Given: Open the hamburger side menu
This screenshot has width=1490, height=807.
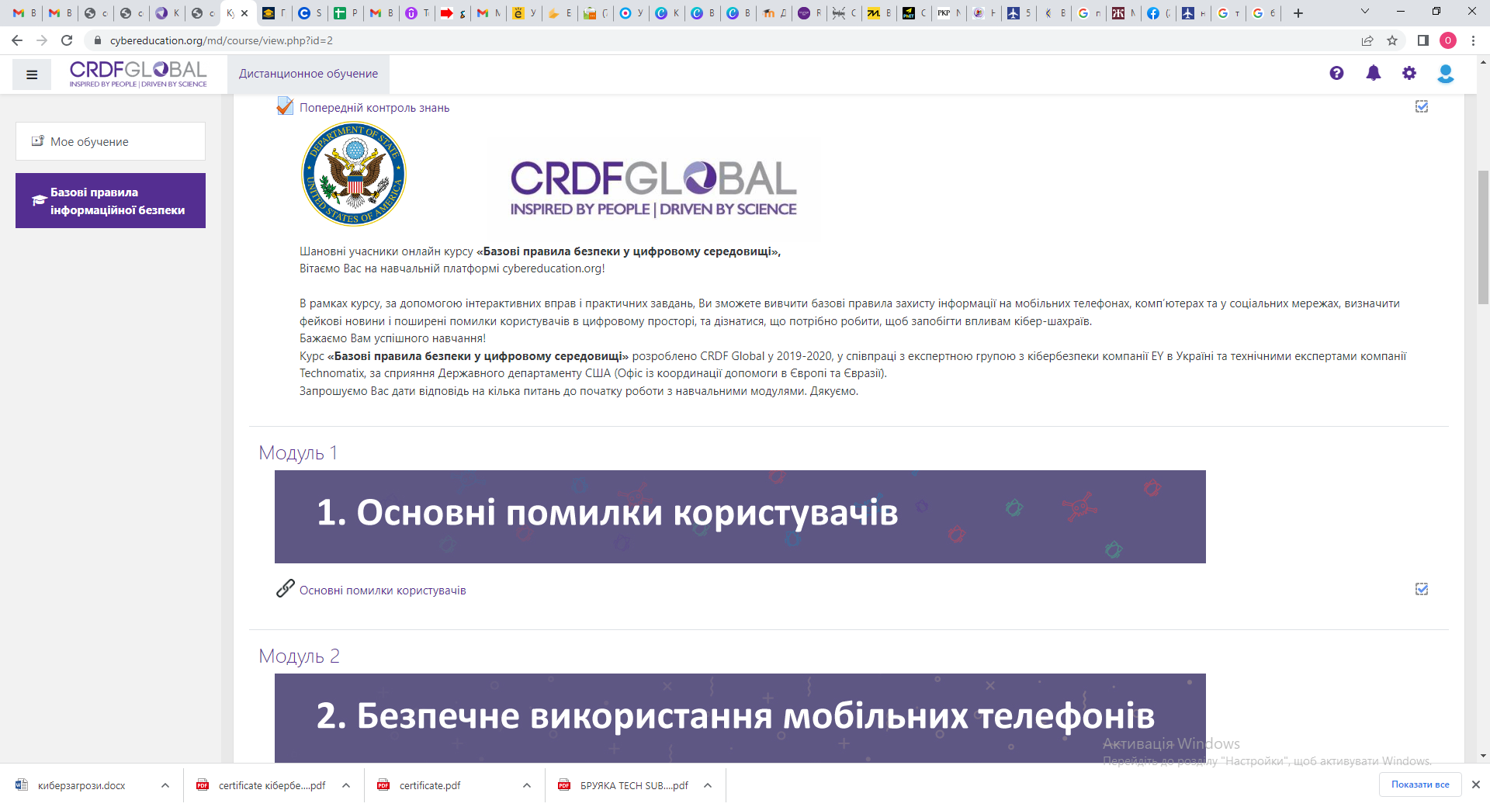Looking at the screenshot, I should point(32,74).
